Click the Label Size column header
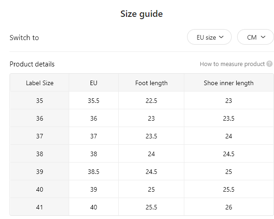This screenshot has width=274, height=219. (40, 83)
